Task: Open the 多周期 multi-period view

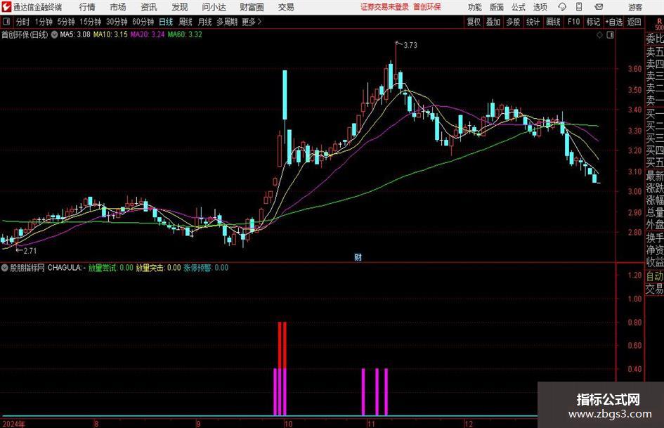Action: click(227, 22)
